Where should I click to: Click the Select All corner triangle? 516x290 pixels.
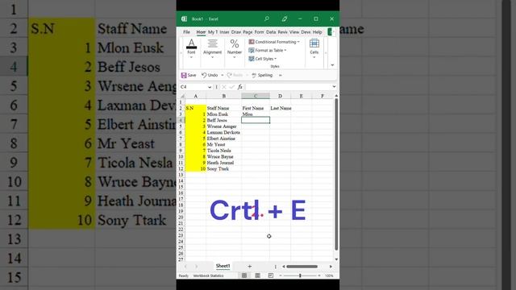[183, 96]
